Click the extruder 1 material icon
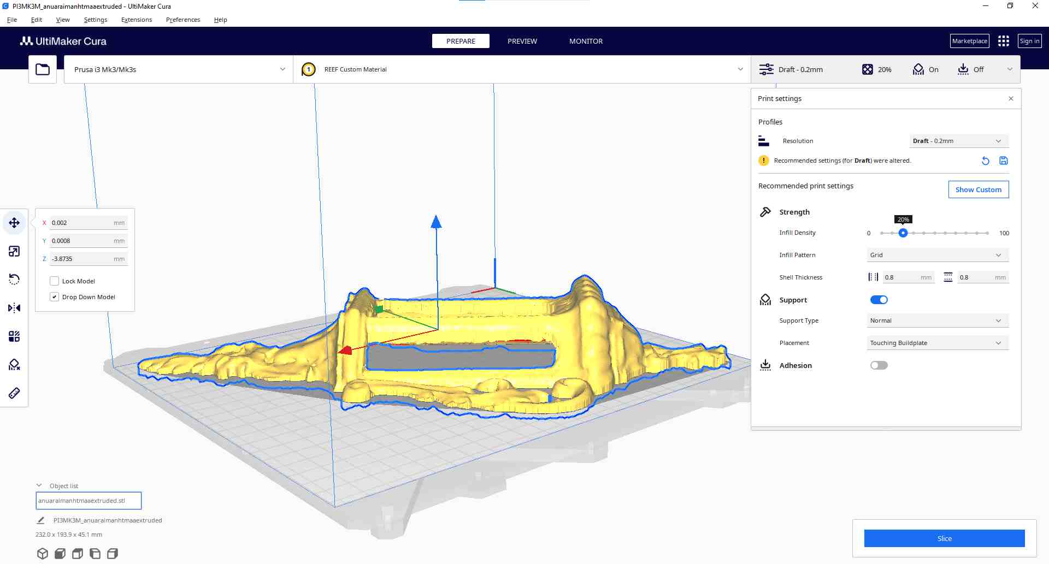 tap(309, 69)
